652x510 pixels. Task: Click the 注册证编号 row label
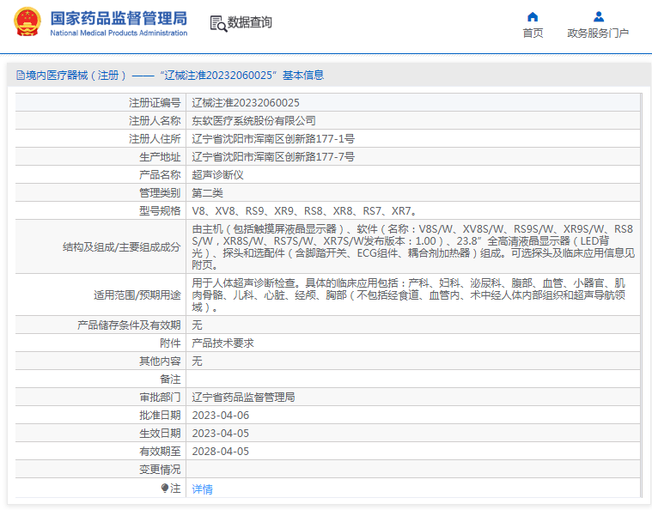[155, 103]
